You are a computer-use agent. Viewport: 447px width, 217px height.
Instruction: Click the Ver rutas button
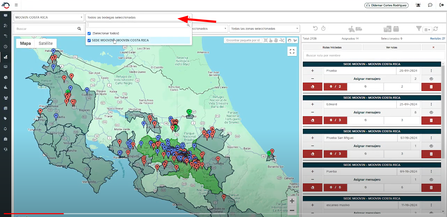point(391,47)
